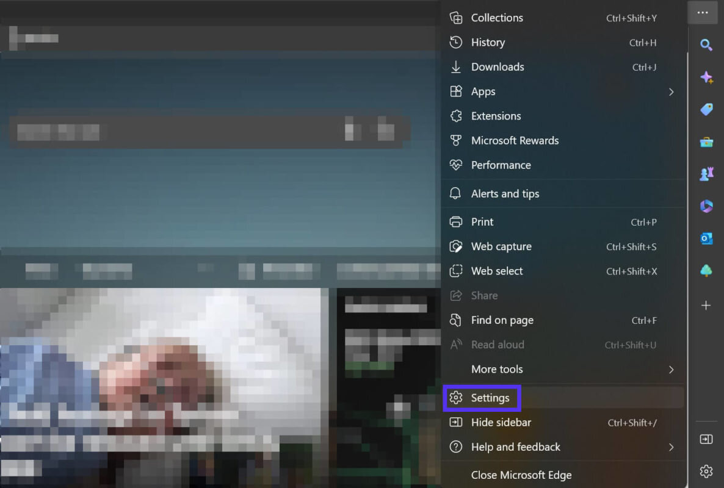Open Settings from the menu
This screenshot has height=488, width=724.
562,398
